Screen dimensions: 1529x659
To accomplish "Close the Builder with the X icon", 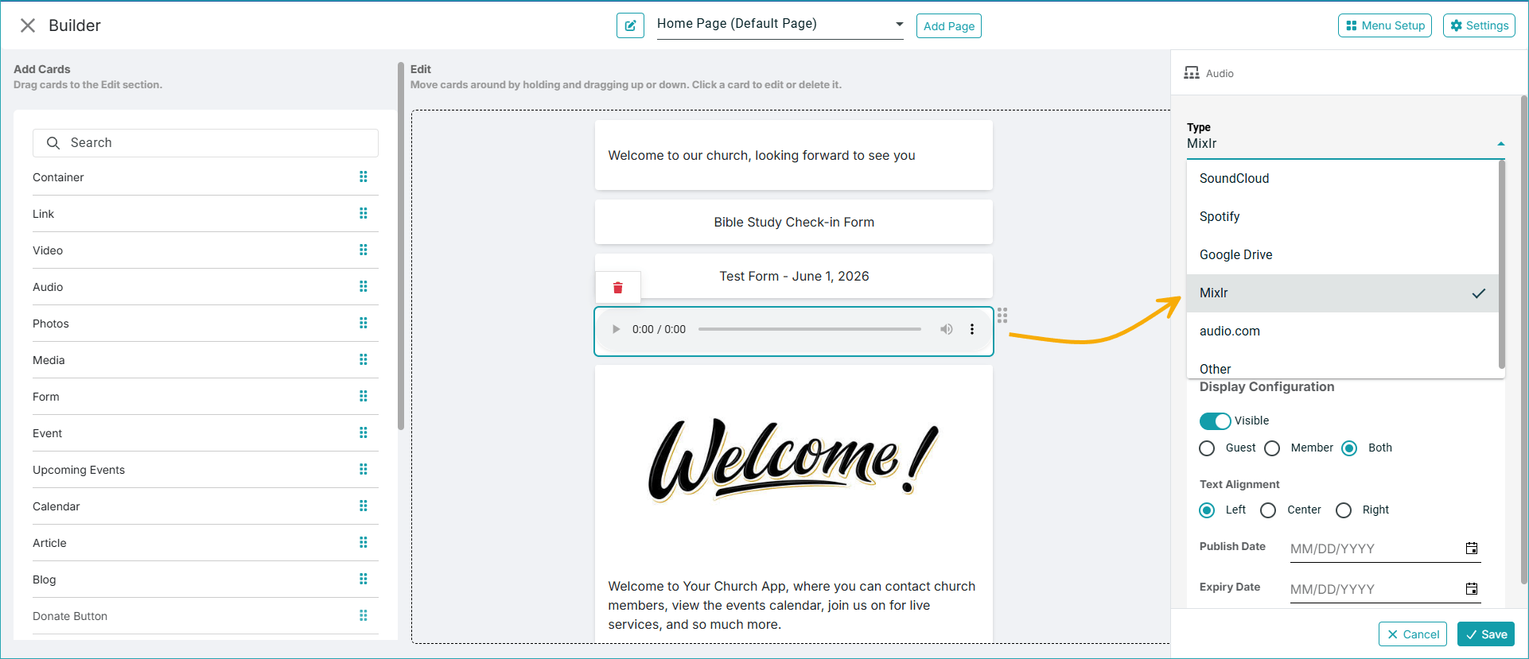I will point(28,25).
